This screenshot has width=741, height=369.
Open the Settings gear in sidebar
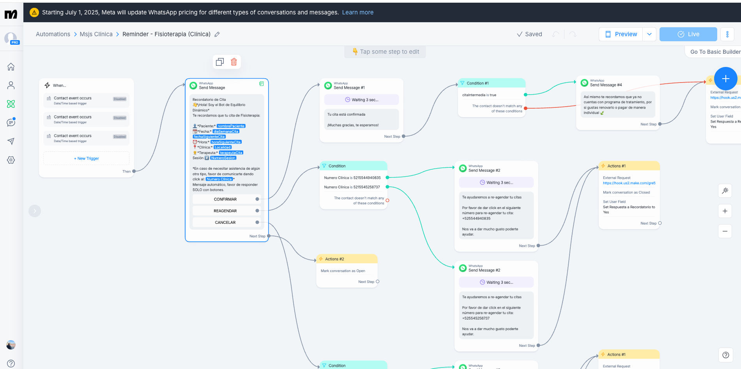coord(11,160)
